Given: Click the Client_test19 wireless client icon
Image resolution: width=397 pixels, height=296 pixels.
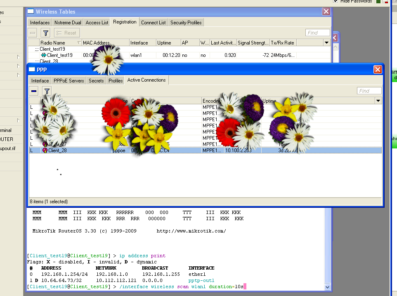Looking at the screenshot, I should pyautogui.click(x=43, y=55).
